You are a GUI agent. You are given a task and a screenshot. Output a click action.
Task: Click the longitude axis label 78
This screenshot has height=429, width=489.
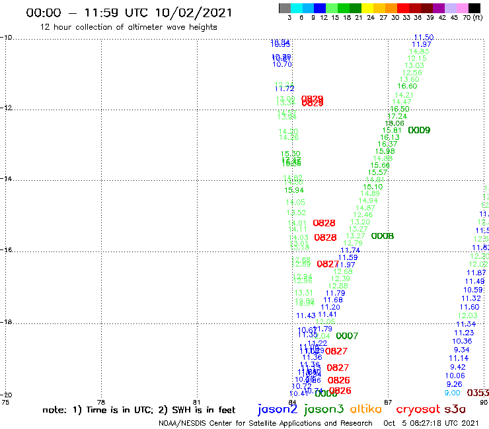(101, 402)
